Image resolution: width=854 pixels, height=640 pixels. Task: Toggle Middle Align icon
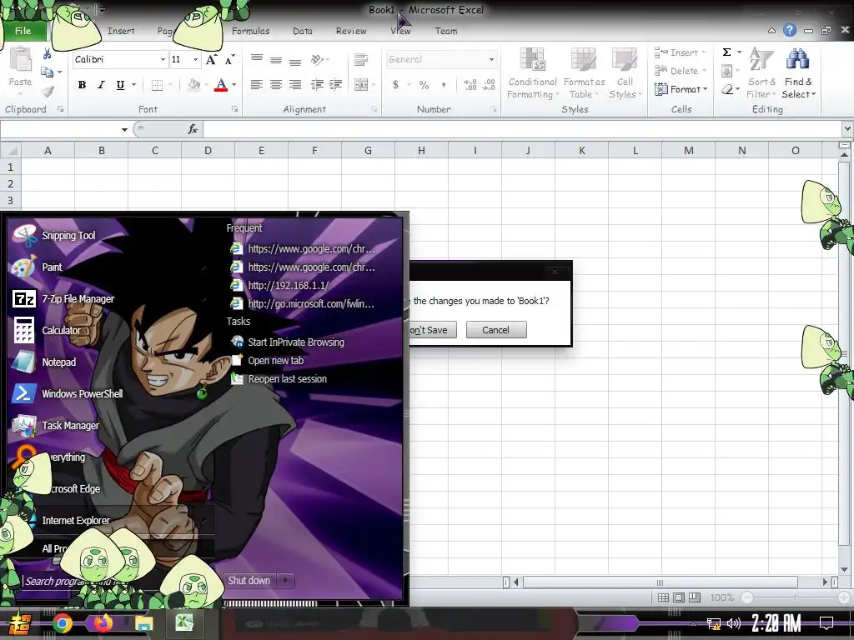[276, 60]
